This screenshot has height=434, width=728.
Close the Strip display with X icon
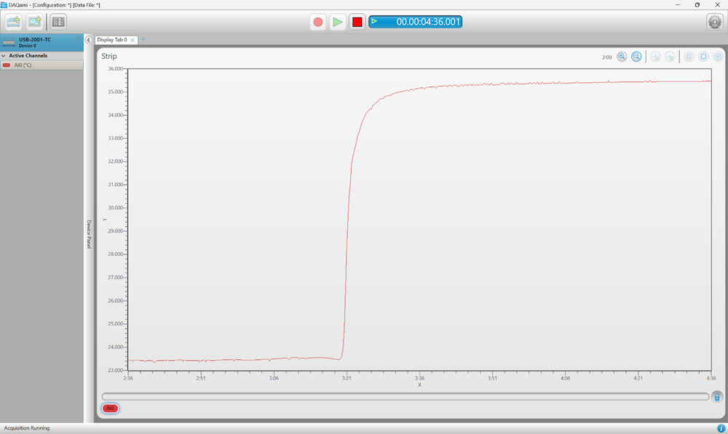(718, 57)
